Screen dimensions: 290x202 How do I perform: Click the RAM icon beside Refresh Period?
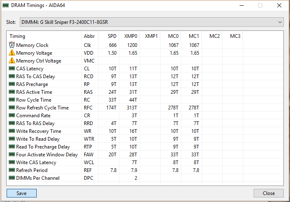coord(12,170)
